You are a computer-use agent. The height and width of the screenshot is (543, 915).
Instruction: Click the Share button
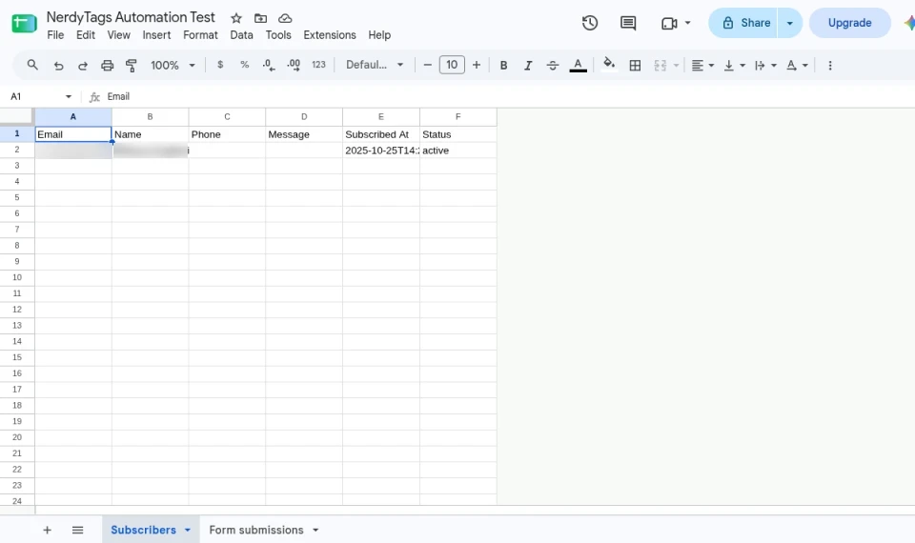click(x=743, y=23)
